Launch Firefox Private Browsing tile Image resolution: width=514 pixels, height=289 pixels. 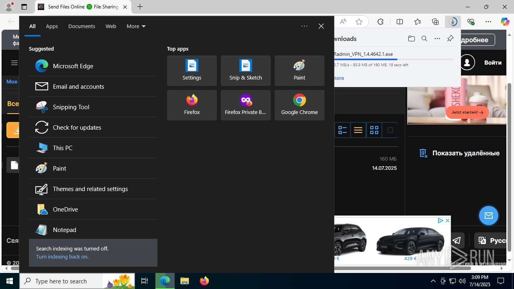[246, 105]
